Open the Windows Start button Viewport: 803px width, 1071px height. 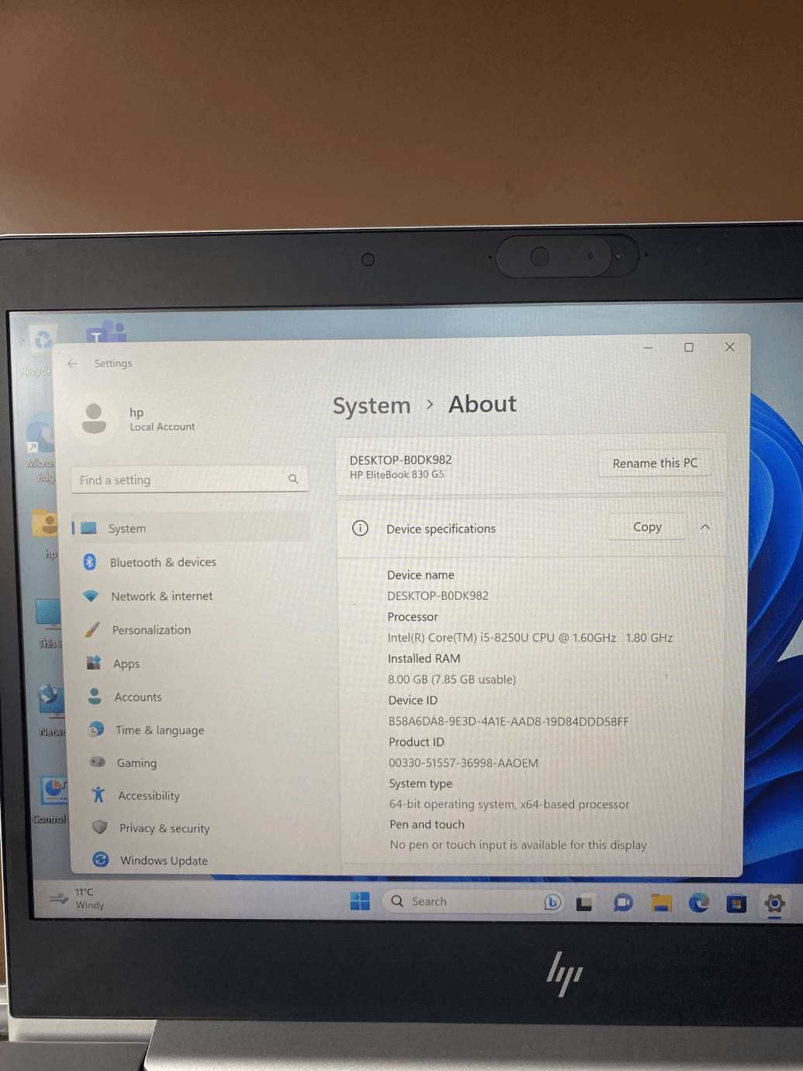(x=360, y=901)
